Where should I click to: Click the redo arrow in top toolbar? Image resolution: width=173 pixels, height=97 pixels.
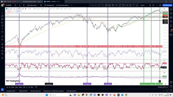[75, 5]
